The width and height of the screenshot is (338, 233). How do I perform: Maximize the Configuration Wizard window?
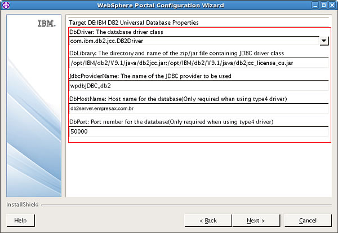coord(323,5)
